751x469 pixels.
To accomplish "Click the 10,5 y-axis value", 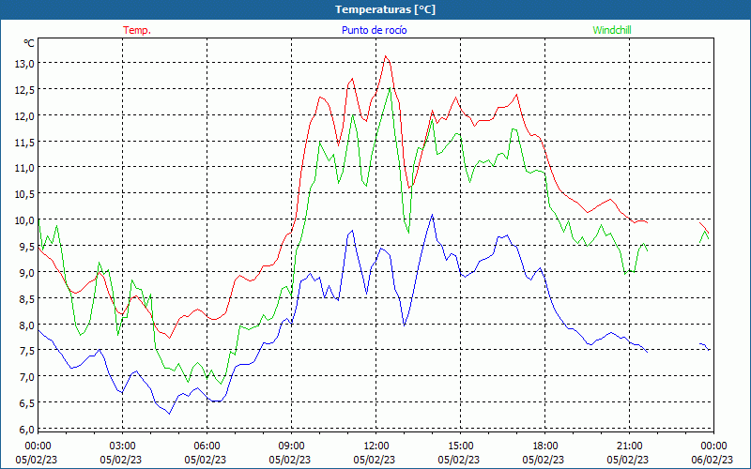I will (x=23, y=194).
